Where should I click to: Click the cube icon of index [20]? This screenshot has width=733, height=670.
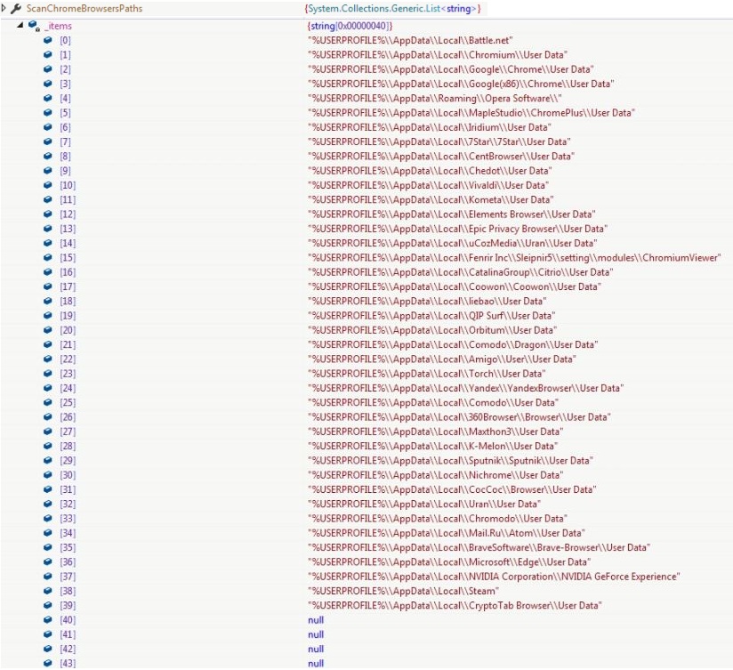click(48, 330)
